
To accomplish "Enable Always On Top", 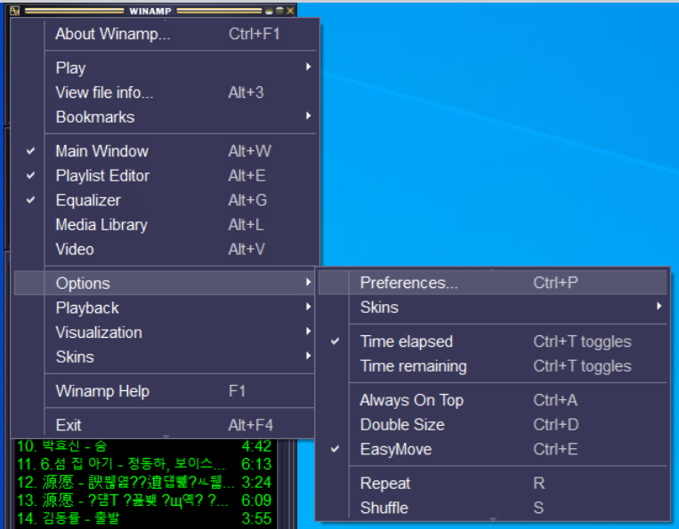I will tap(492, 400).
